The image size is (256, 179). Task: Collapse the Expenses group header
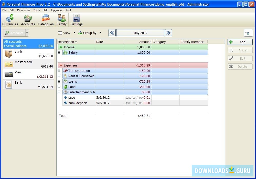click(x=61, y=65)
